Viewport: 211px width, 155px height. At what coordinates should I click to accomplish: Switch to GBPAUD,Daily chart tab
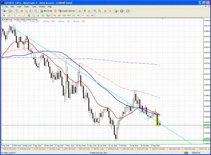pyautogui.click(x=55, y=149)
